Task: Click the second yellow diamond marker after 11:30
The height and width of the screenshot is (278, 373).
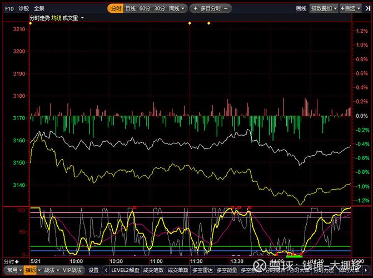Action: pos(208,23)
